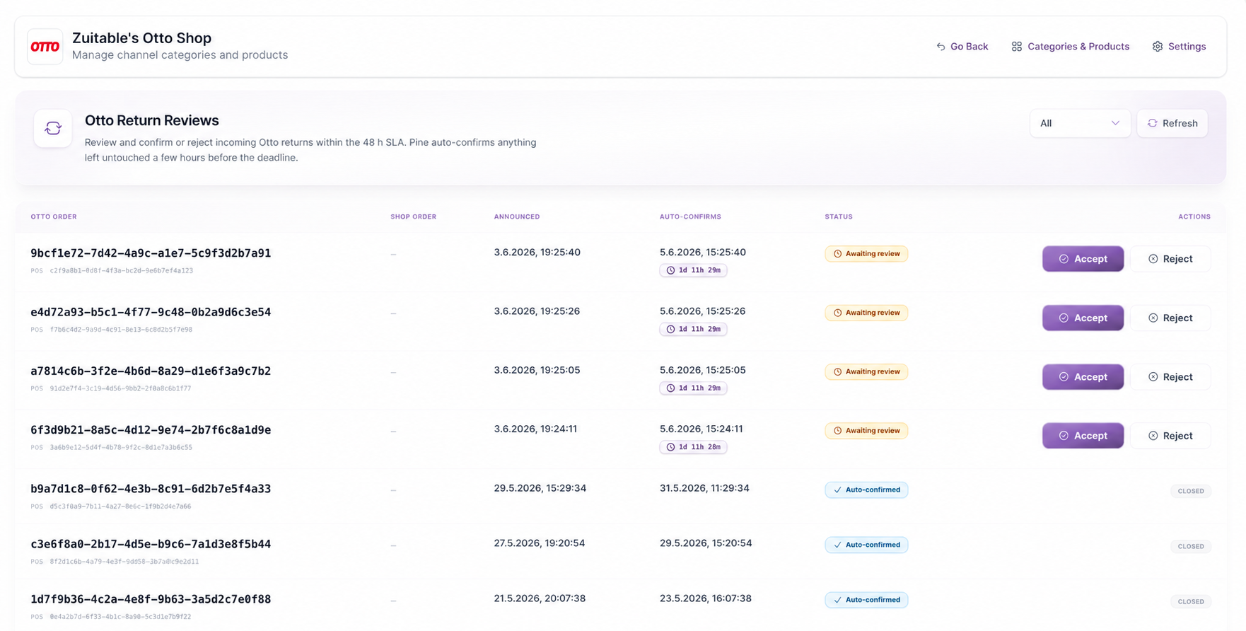Click countdown timer for order 9bcf1e72
The width and height of the screenshot is (1246, 631).
pyautogui.click(x=693, y=270)
